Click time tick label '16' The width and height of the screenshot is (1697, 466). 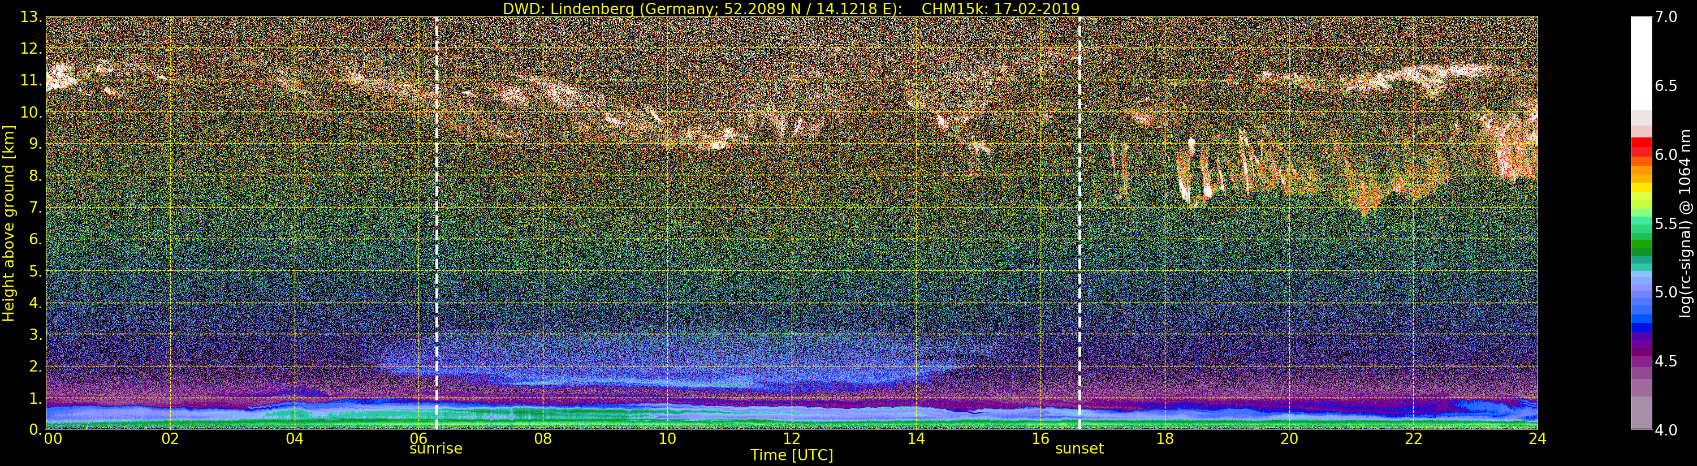coord(1040,438)
